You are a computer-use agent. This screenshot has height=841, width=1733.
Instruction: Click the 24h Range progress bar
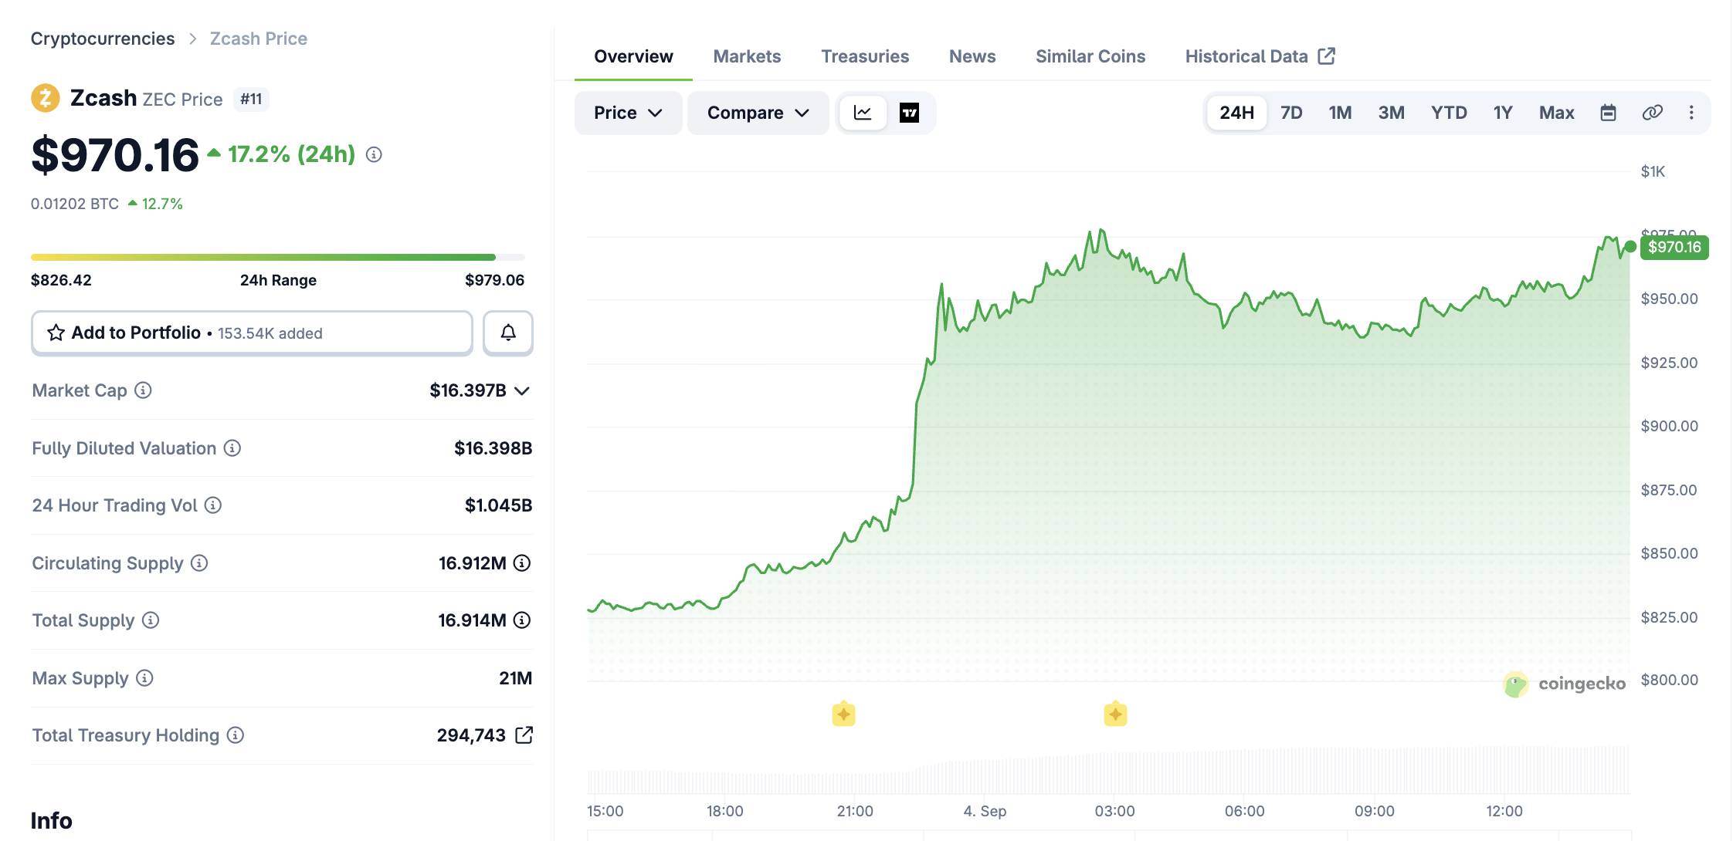click(x=278, y=257)
